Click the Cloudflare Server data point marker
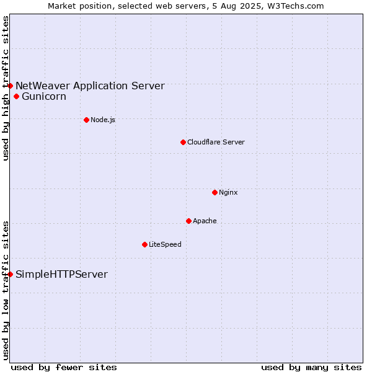 click(183, 143)
